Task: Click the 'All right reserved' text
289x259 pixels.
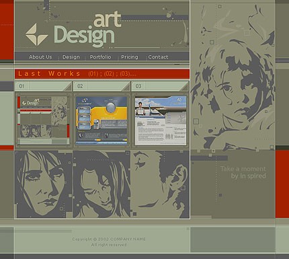Action: (x=109, y=245)
